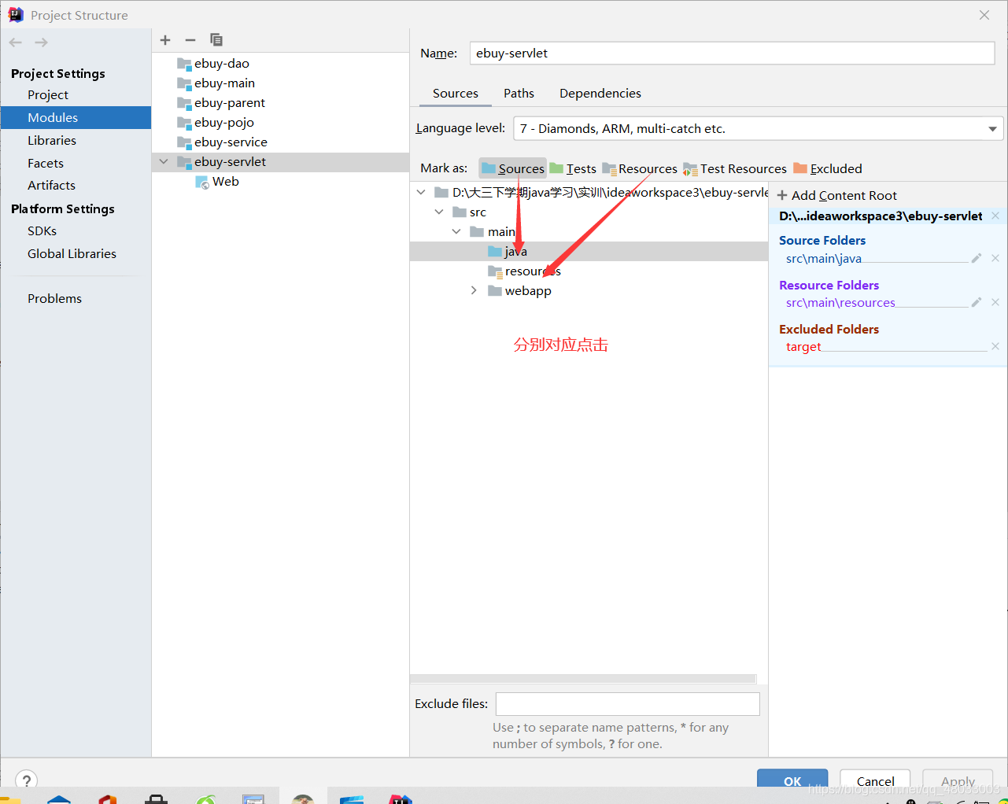This screenshot has width=1008, height=804.
Task: Click the add module plus icon
Action: (165, 40)
